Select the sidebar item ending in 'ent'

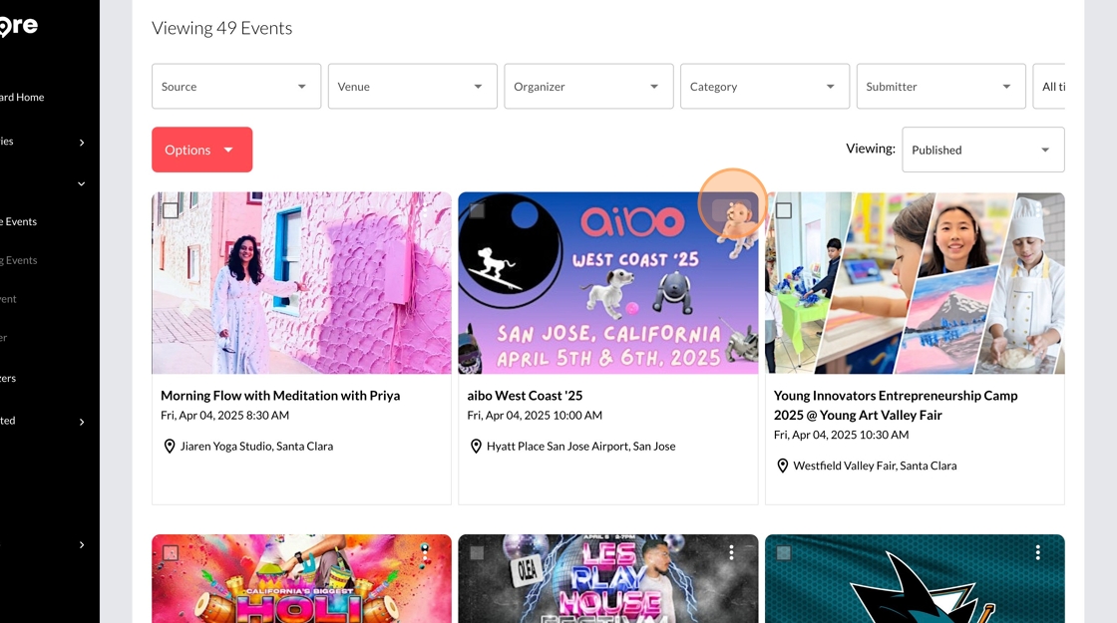pos(8,299)
